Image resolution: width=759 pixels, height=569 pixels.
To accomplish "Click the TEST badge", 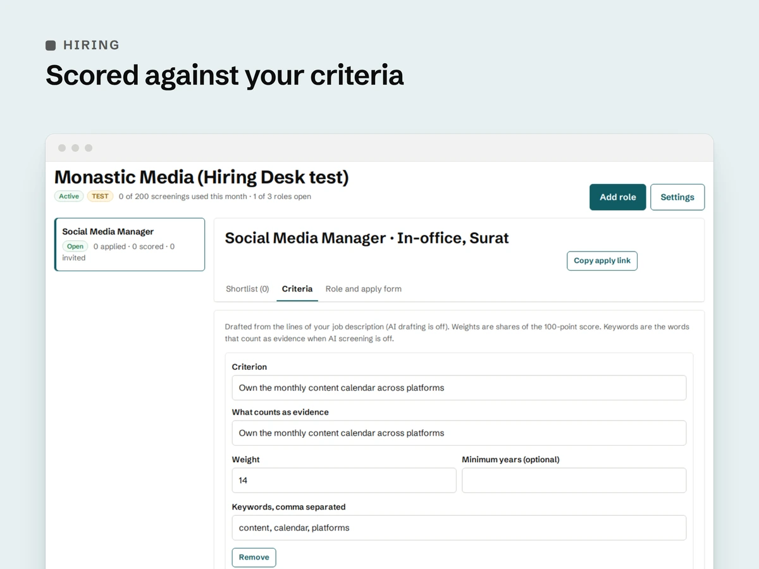I will coord(100,197).
